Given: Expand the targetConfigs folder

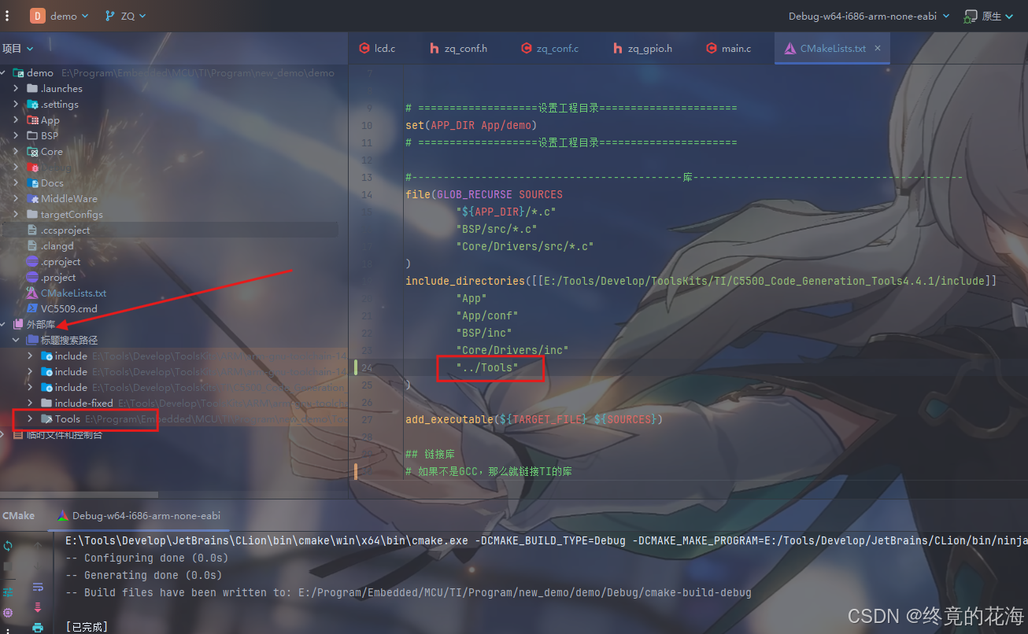Looking at the screenshot, I should point(16,214).
